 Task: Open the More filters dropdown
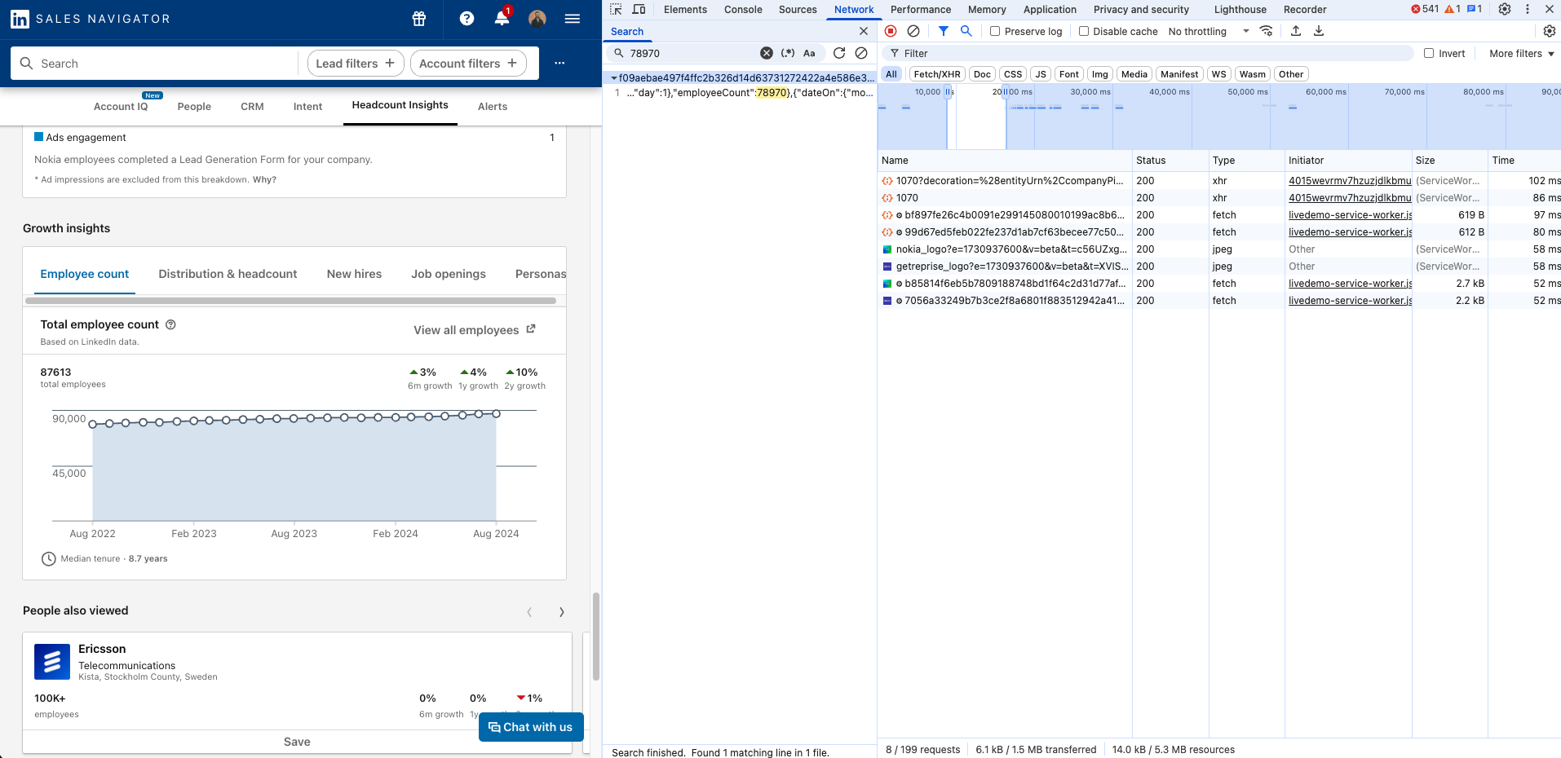point(1522,53)
